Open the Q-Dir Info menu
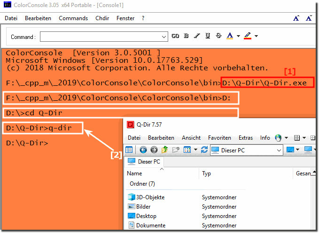319x233 pixels. coord(265,138)
